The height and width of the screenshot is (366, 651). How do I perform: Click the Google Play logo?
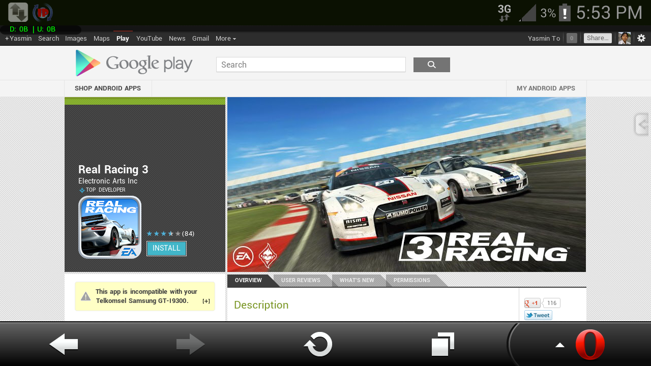[x=134, y=64]
